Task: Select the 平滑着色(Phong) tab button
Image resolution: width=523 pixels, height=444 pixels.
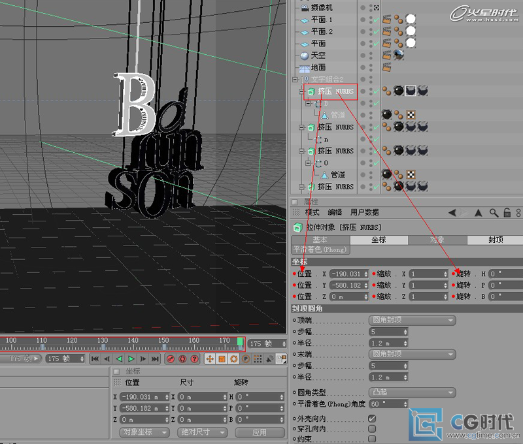Action: point(320,249)
